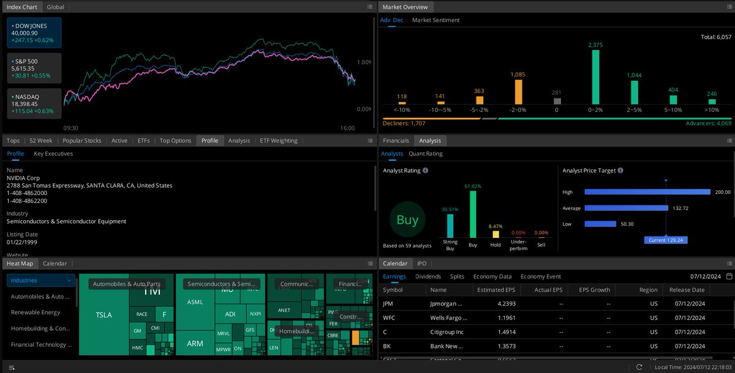This screenshot has width=735, height=373.
Task: Open the Economy Data sub-tab
Action: 492,276
